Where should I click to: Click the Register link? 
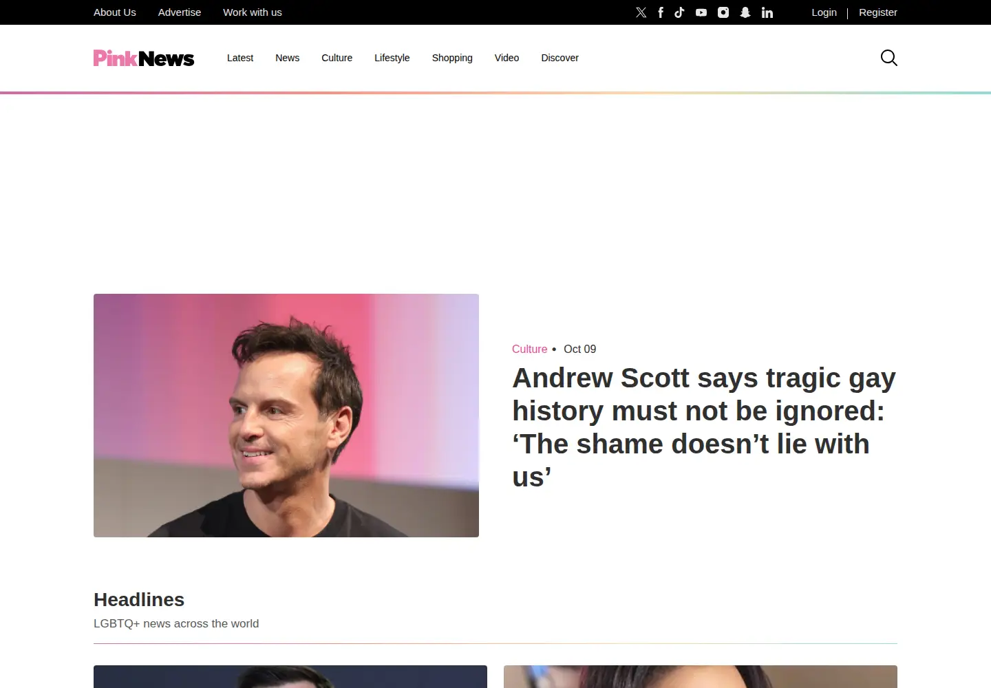tap(878, 12)
